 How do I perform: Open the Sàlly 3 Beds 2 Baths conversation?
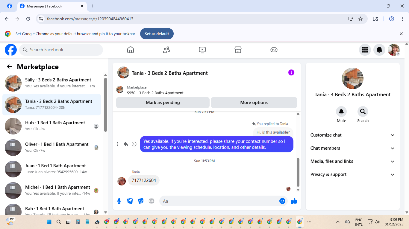coord(51,83)
